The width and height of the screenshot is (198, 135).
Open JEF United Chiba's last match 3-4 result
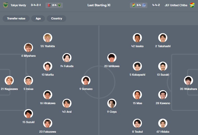138,5
